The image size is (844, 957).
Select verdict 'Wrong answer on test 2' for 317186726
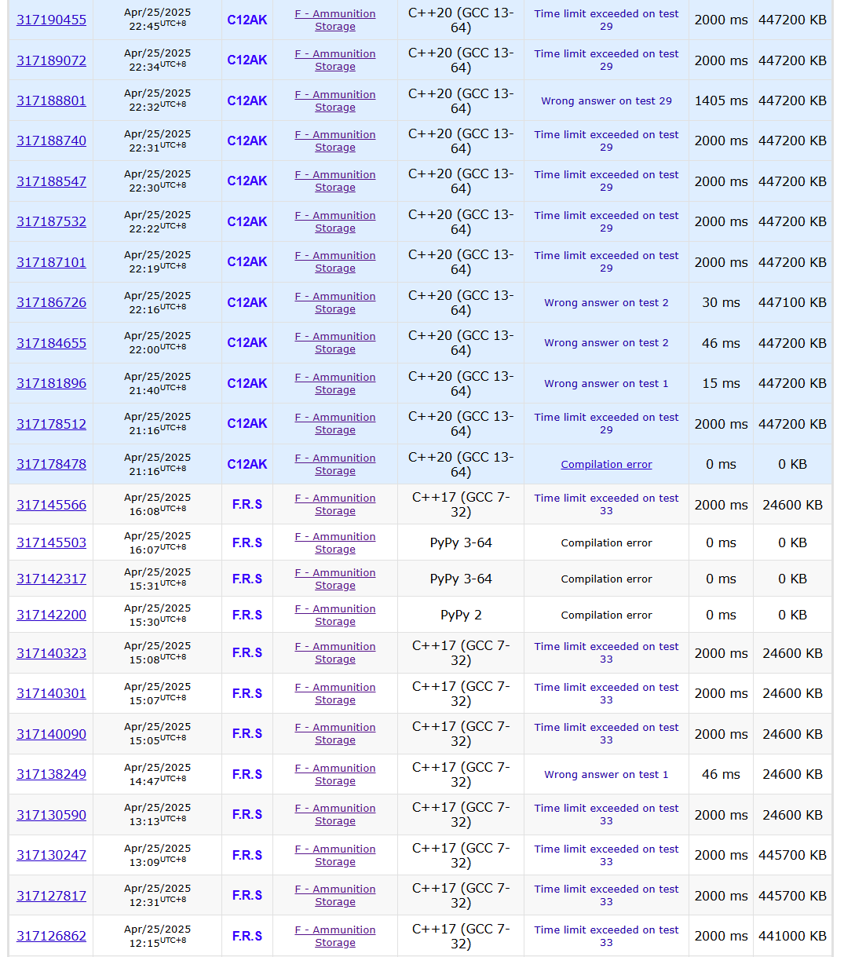[606, 302]
